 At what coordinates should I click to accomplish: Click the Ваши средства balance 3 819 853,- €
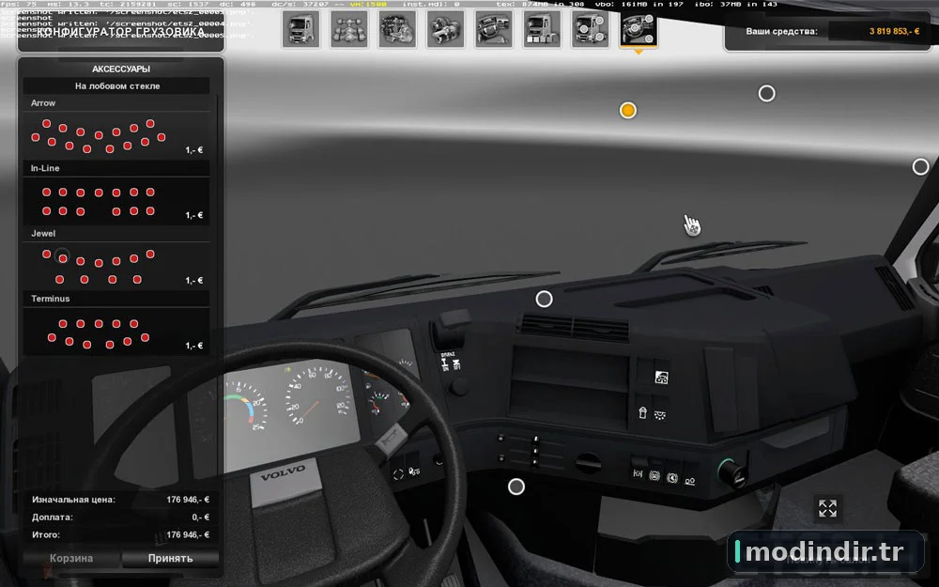(894, 31)
